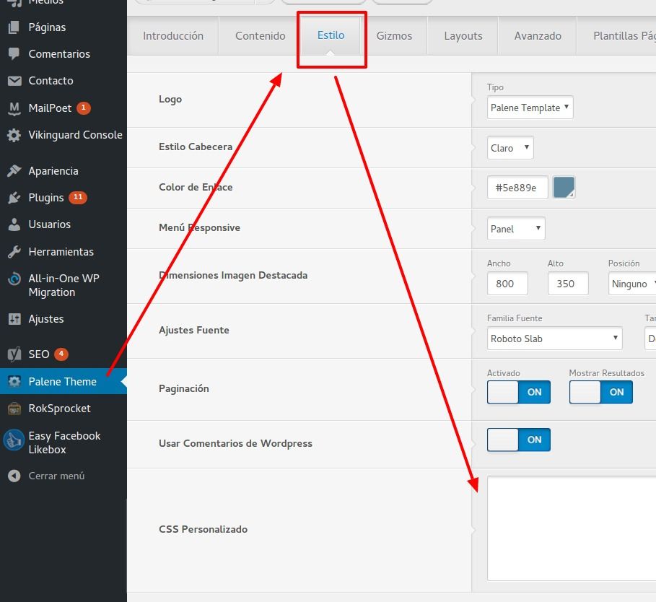Click the Vikinguard Console gear icon
This screenshot has width=656, height=602.
point(14,135)
